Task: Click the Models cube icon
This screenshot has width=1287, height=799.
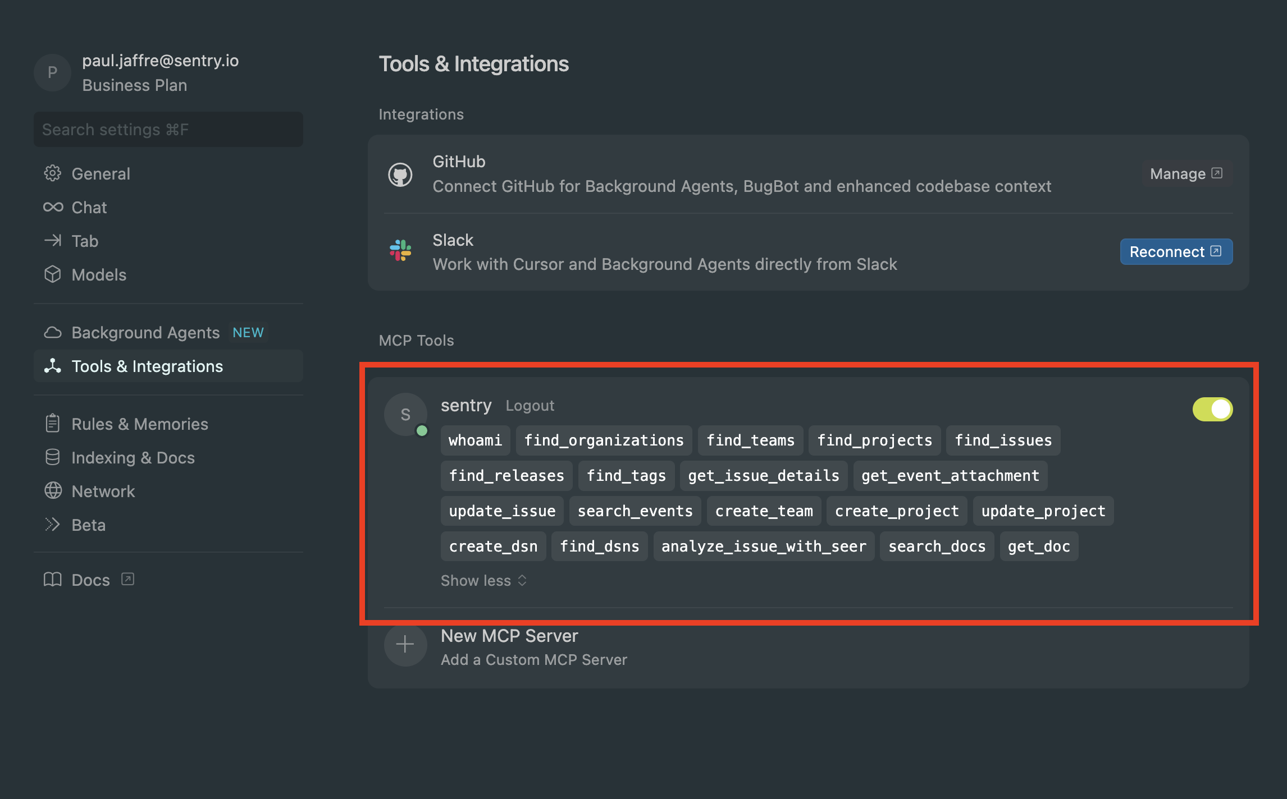Action: (x=53, y=274)
